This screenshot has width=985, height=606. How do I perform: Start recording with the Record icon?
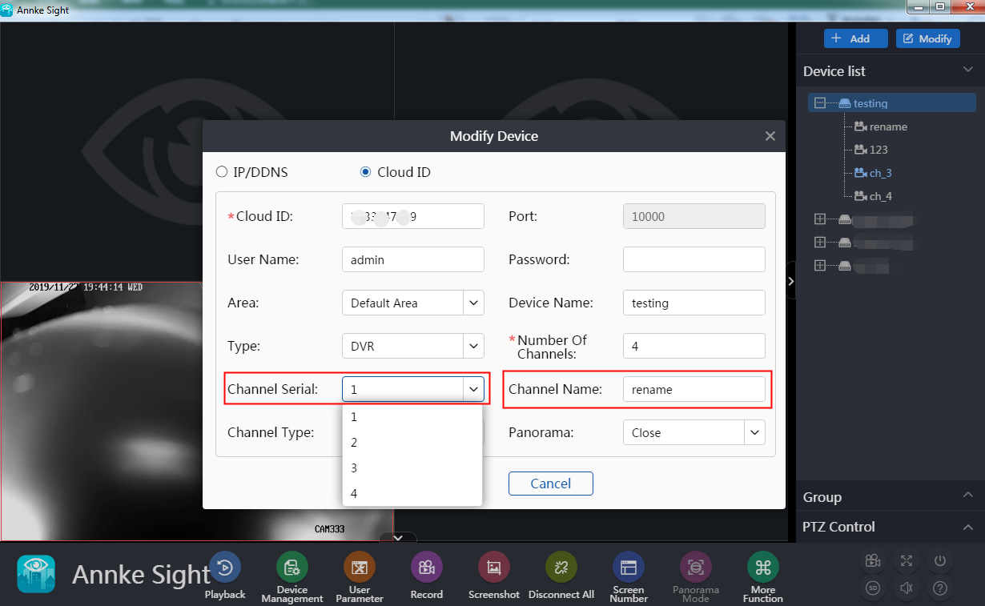pos(427,568)
